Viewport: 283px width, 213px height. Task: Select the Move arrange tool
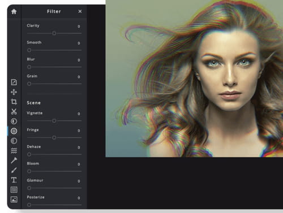[x=14, y=92]
